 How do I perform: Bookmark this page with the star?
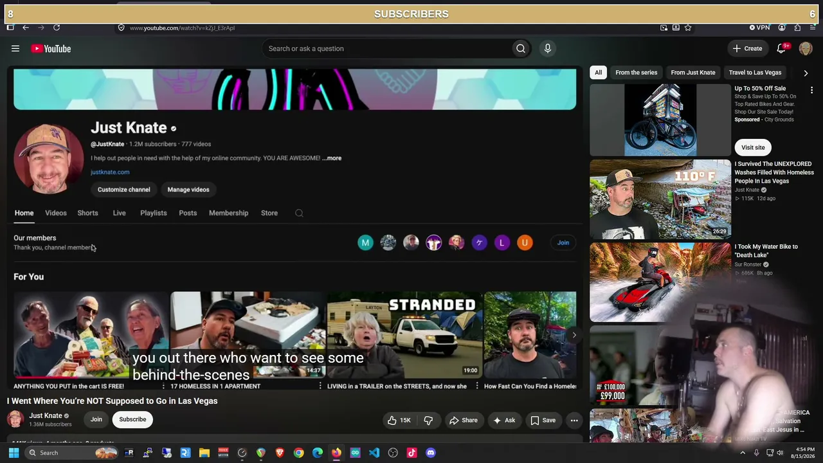pos(688,28)
